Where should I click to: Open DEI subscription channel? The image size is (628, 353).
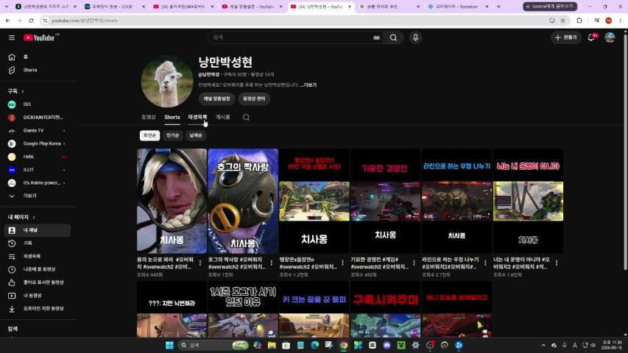click(38, 104)
